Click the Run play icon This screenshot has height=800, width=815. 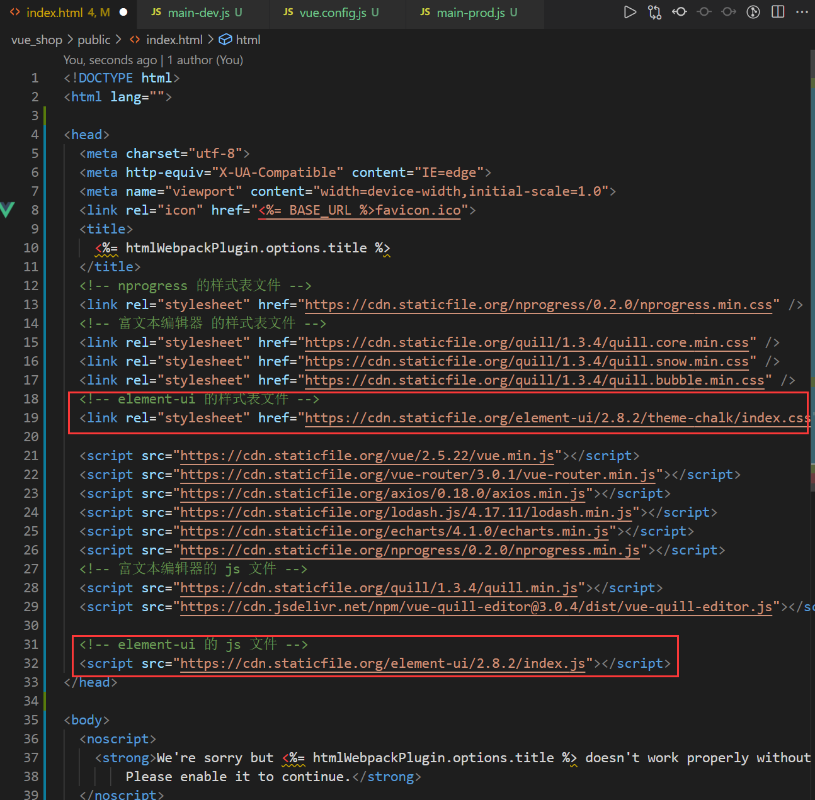pyautogui.click(x=629, y=12)
